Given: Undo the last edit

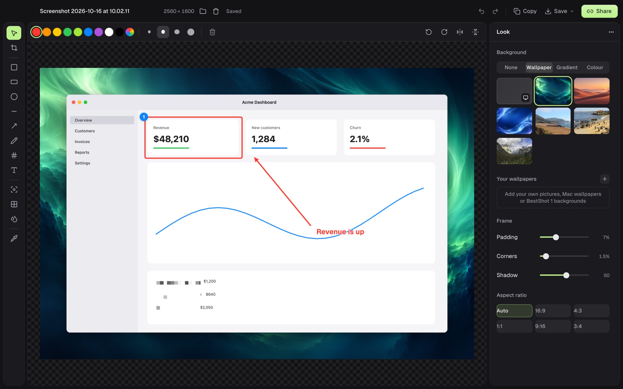Looking at the screenshot, I should 482,11.
